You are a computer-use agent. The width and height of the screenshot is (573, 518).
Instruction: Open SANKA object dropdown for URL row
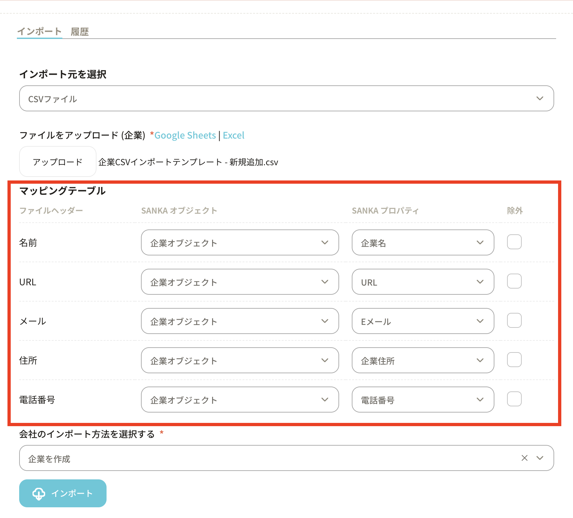point(240,282)
